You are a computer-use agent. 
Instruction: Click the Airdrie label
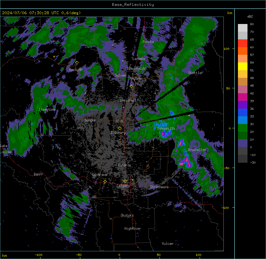click(125, 165)
